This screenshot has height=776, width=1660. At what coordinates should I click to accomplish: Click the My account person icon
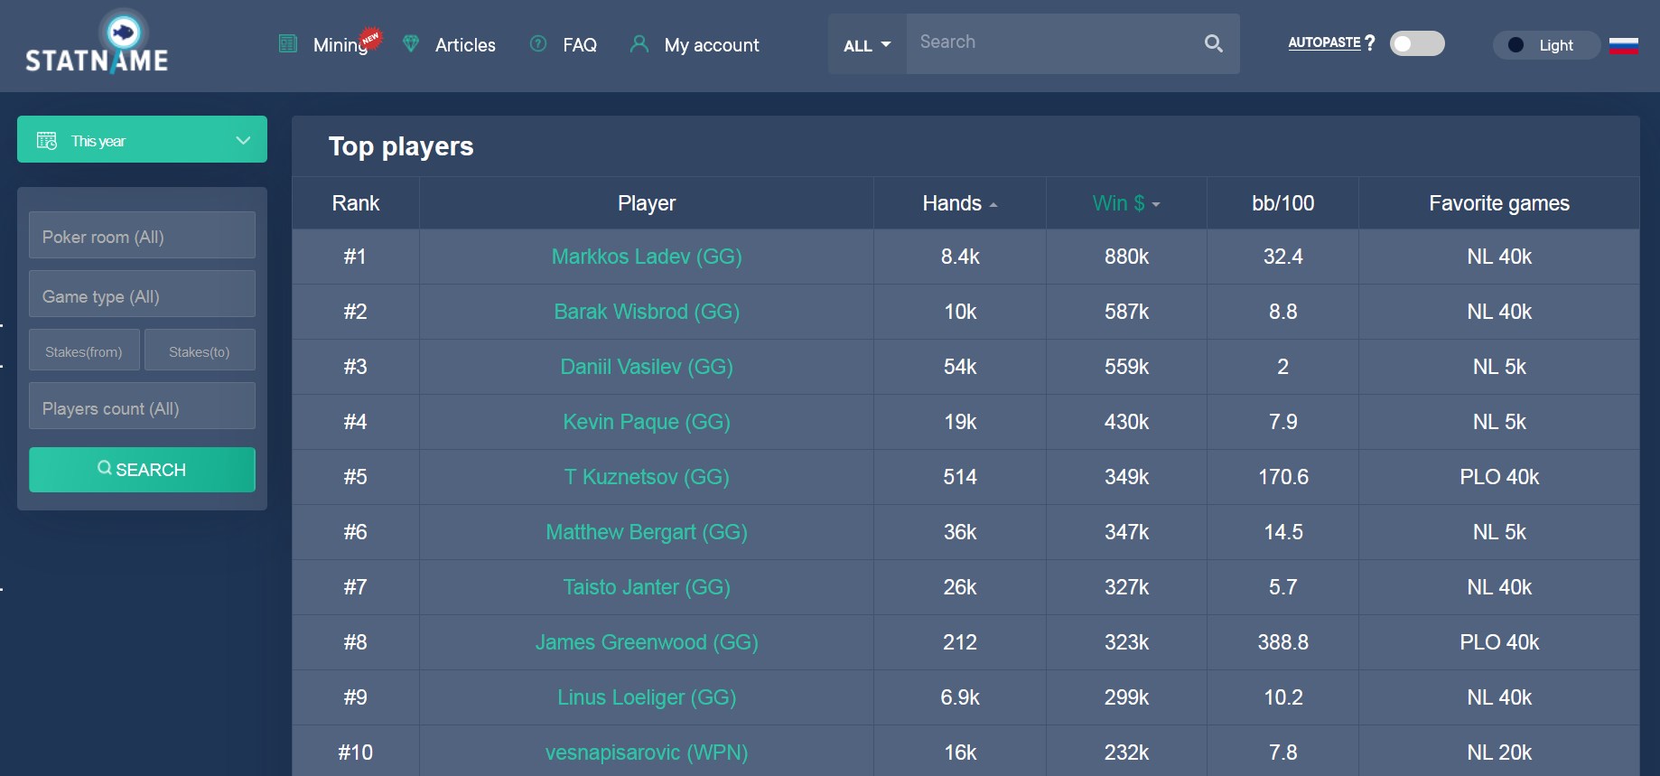tap(640, 42)
